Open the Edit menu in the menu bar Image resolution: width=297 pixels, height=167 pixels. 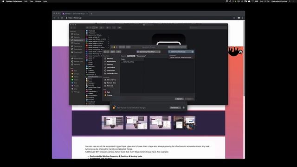point(26,1)
